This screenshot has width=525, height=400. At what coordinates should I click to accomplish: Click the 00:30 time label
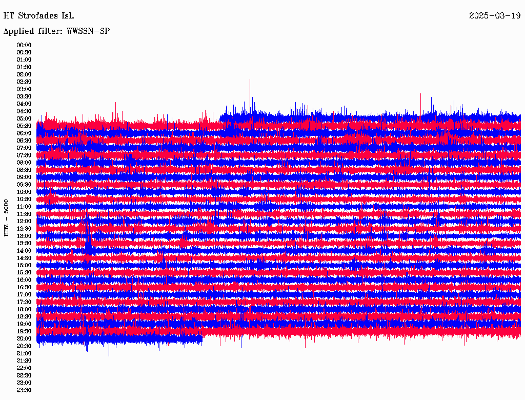point(24,52)
